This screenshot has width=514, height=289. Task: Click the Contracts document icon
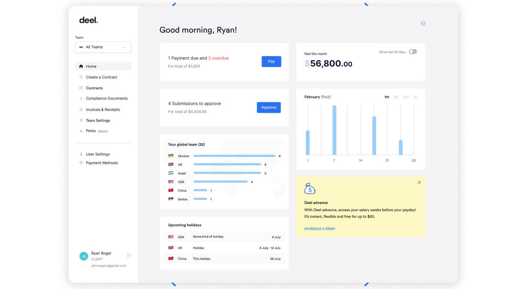coord(81,88)
